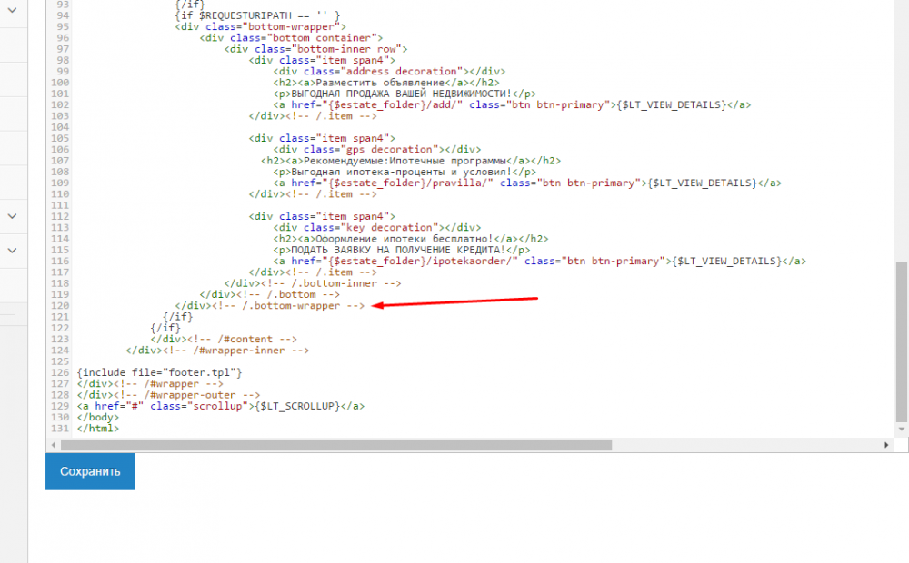Click the horizontal scrollbar thumb
909x563 pixels.
336,445
